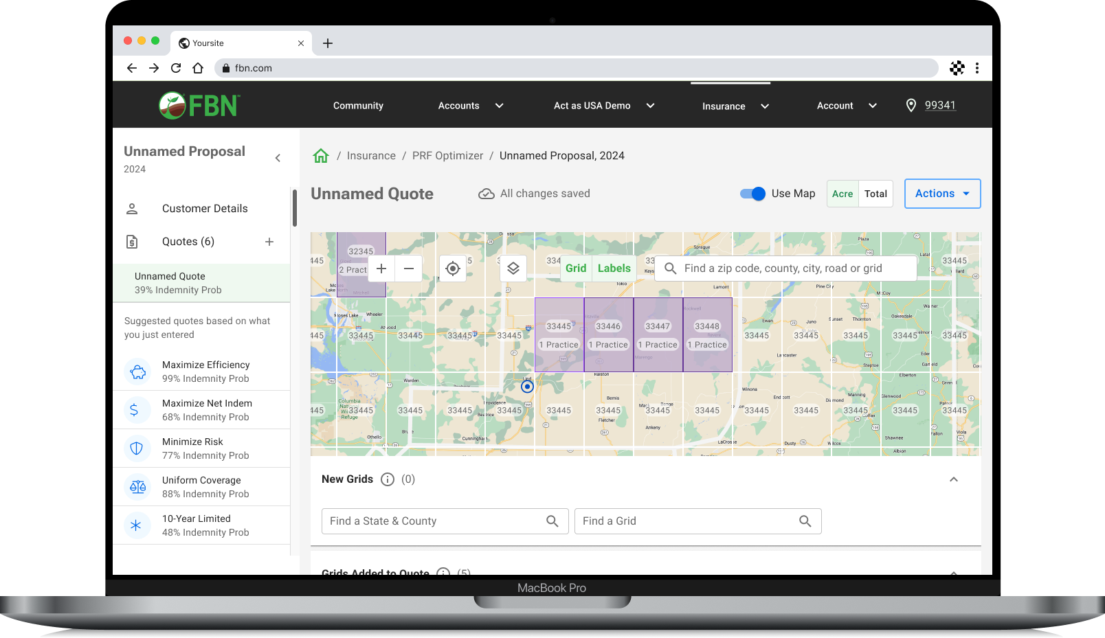Image resolution: width=1105 pixels, height=638 pixels.
Task: Reload the page in the browser
Action: point(176,68)
